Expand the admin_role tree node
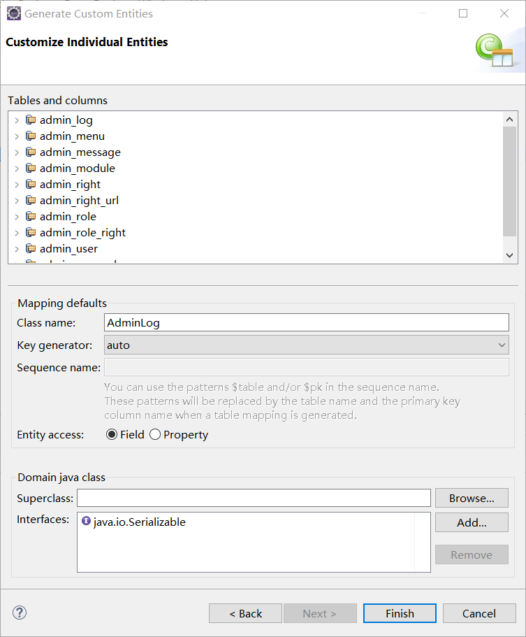Viewport: 526px width, 637px height. click(x=17, y=217)
